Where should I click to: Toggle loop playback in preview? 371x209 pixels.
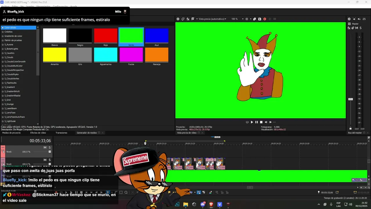point(247,122)
